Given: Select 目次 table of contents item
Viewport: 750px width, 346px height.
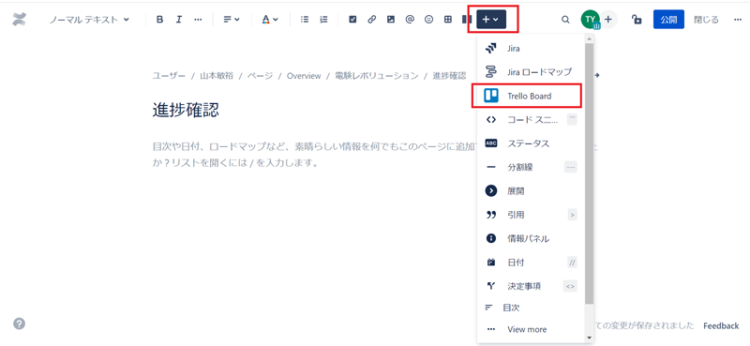Looking at the screenshot, I should [531, 308].
